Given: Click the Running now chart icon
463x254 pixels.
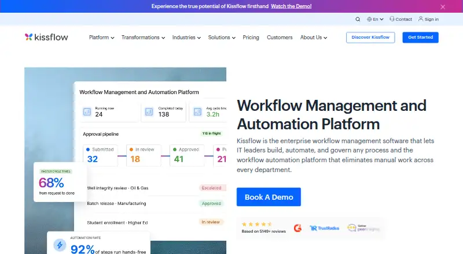Looking at the screenshot, I should (87, 111).
